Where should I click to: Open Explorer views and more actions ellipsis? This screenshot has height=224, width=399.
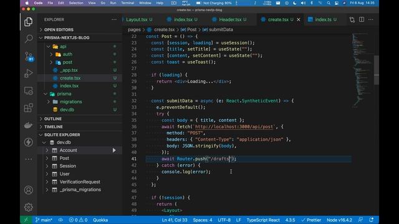click(113, 19)
